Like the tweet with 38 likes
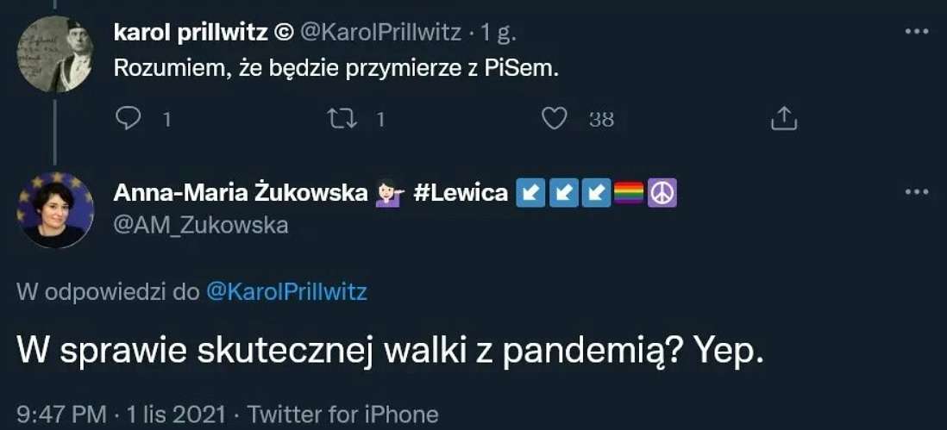The width and height of the screenshot is (947, 430). click(553, 119)
